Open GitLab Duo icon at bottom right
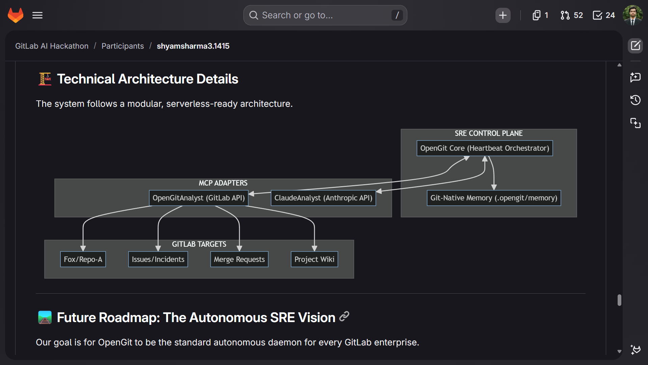The image size is (648, 365). pos(635,349)
